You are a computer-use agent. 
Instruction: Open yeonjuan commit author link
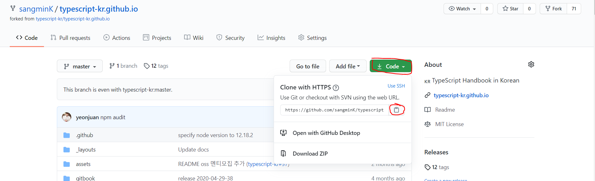click(87, 117)
